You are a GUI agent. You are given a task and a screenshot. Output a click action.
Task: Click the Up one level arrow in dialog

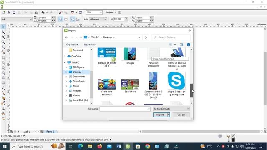tap(81, 37)
